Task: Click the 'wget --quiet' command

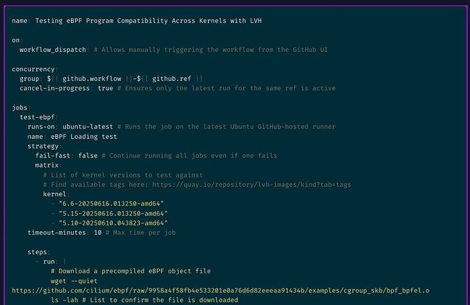Action: [x=74, y=281]
